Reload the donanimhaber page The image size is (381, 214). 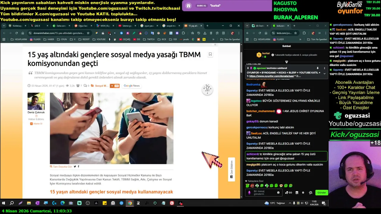click(x=17, y=33)
